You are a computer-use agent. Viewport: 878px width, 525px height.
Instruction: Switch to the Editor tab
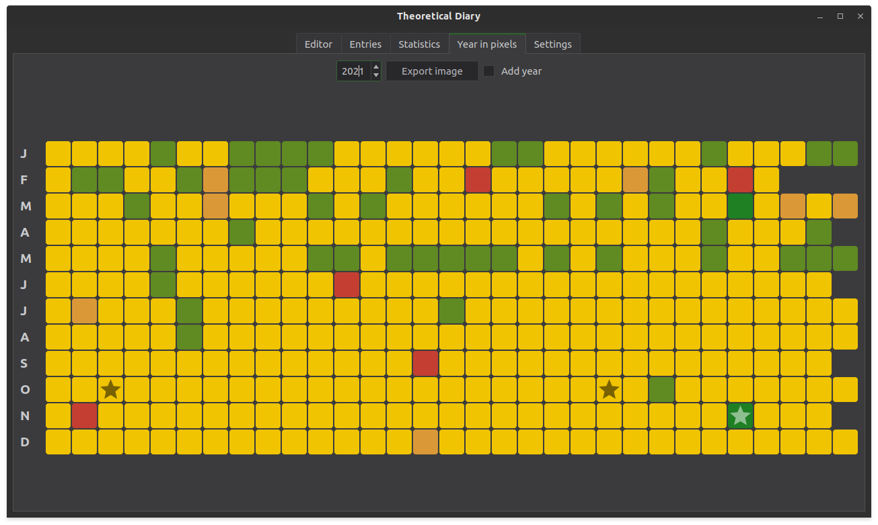tap(318, 44)
